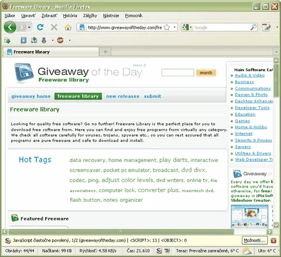Click the greyed-out forward arrow button
The image size is (281, 257).
pyautogui.click(x=22, y=27)
